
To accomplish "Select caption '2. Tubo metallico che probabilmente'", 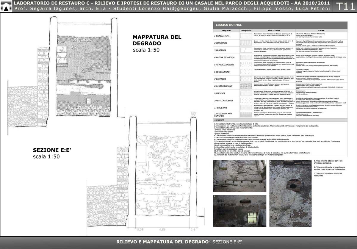I will (330, 168).
